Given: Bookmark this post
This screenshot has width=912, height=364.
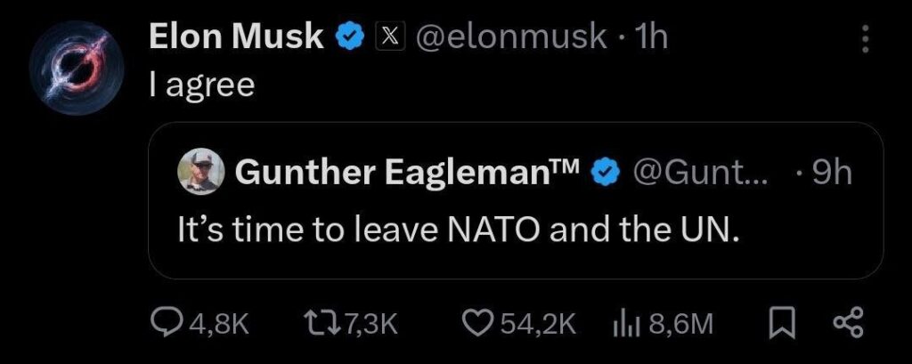Looking at the screenshot, I should 781,324.
